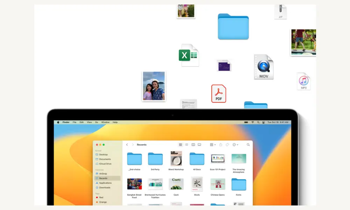Click the battery status icon
The image size is (350, 210).
pos(246,122)
